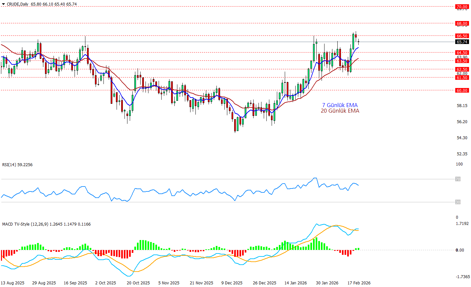Select the 62.50 support level label

462,69
